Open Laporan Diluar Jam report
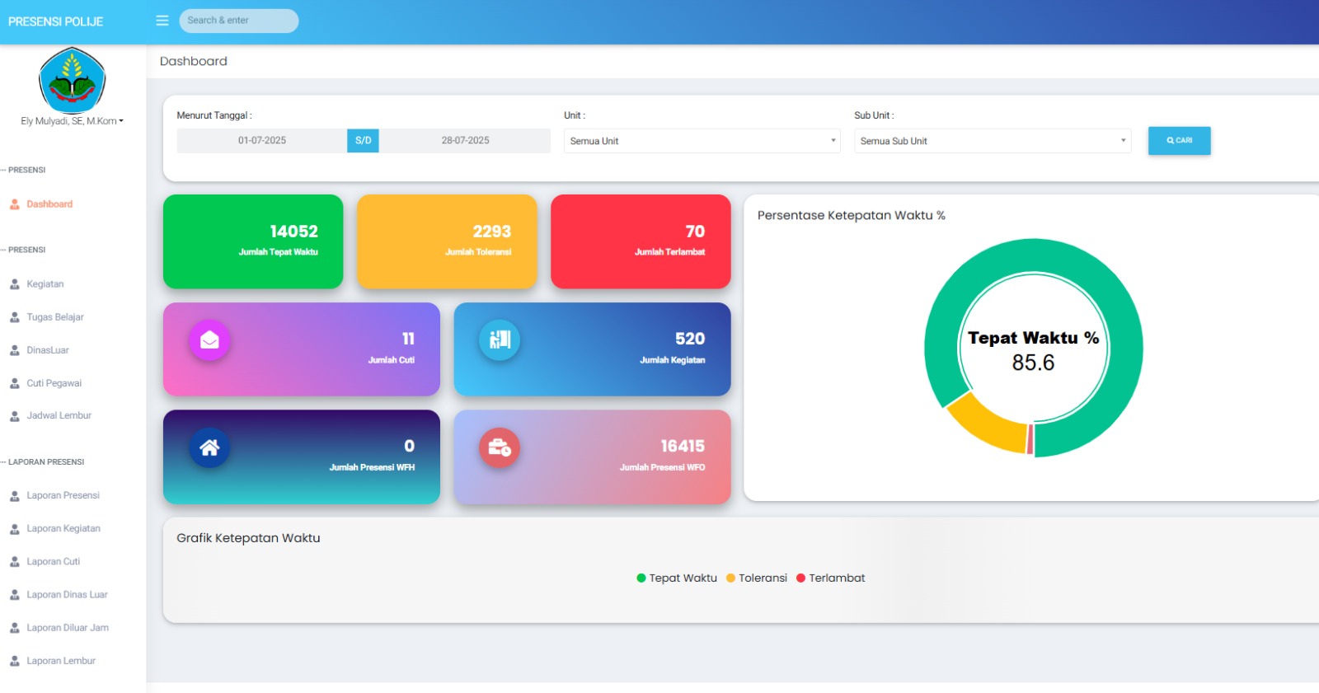The width and height of the screenshot is (1319, 693). (x=68, y=628)
